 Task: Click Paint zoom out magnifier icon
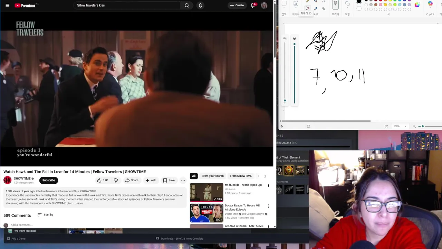tap(414, 126)
